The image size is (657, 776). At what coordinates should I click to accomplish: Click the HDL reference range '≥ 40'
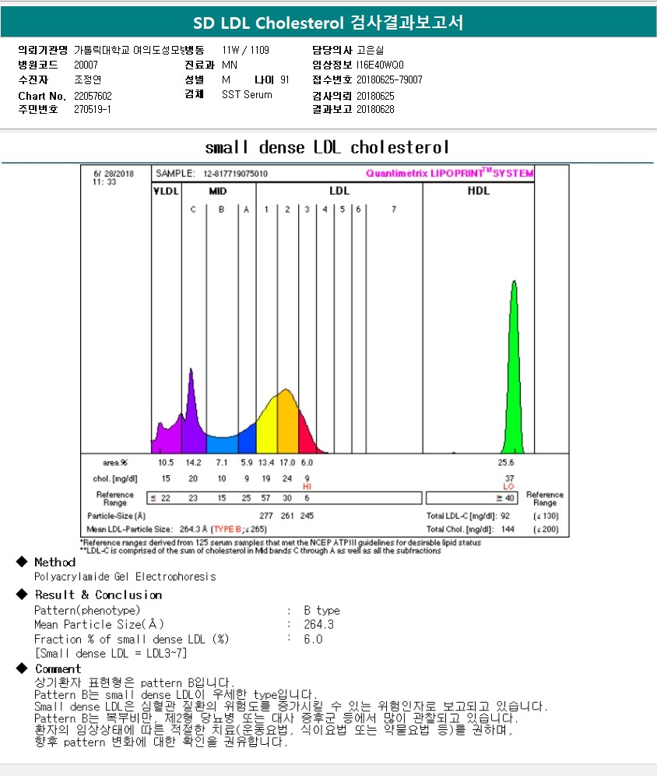point(505,498)
